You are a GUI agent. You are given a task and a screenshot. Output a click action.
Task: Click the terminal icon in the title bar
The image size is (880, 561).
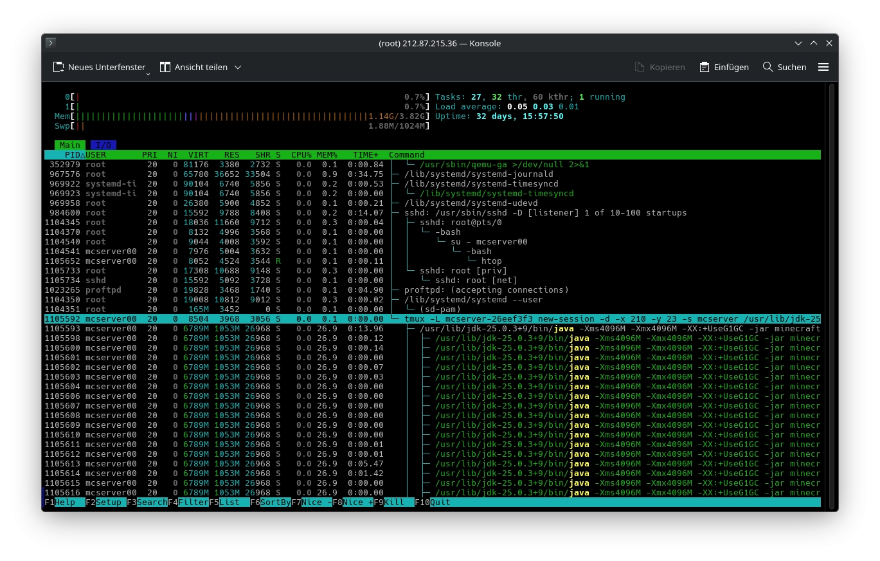tap(51, 43)
